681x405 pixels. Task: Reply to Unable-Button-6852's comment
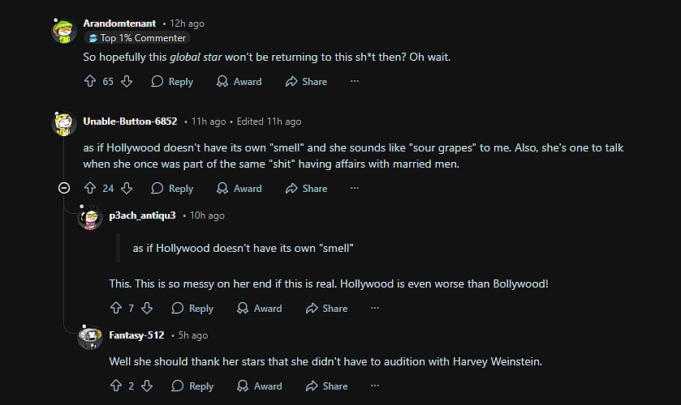pyautogui.click(x=172, y=188)
